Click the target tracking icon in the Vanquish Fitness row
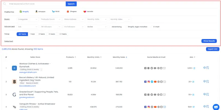 (x=204, y=106)
